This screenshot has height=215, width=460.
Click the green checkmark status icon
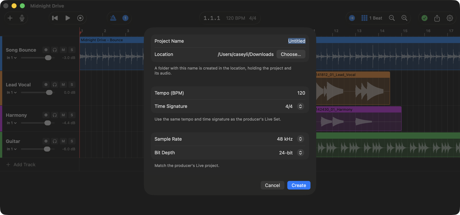[x=424, y=18]
